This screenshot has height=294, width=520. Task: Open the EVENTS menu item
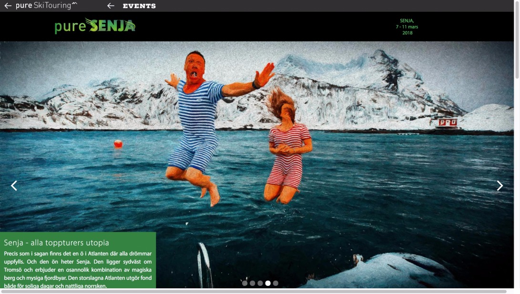point(139,6)
